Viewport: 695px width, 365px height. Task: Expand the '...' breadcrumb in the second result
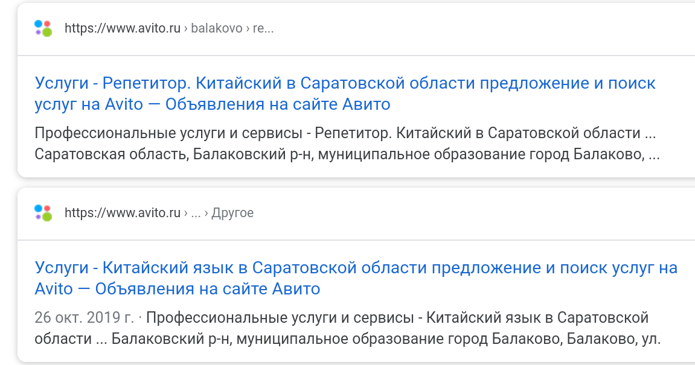(x=196, y=213)
